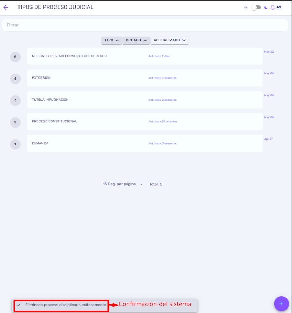Open the DEMANDA row
The height and width of the screenshot is (313, 292).
145,143
